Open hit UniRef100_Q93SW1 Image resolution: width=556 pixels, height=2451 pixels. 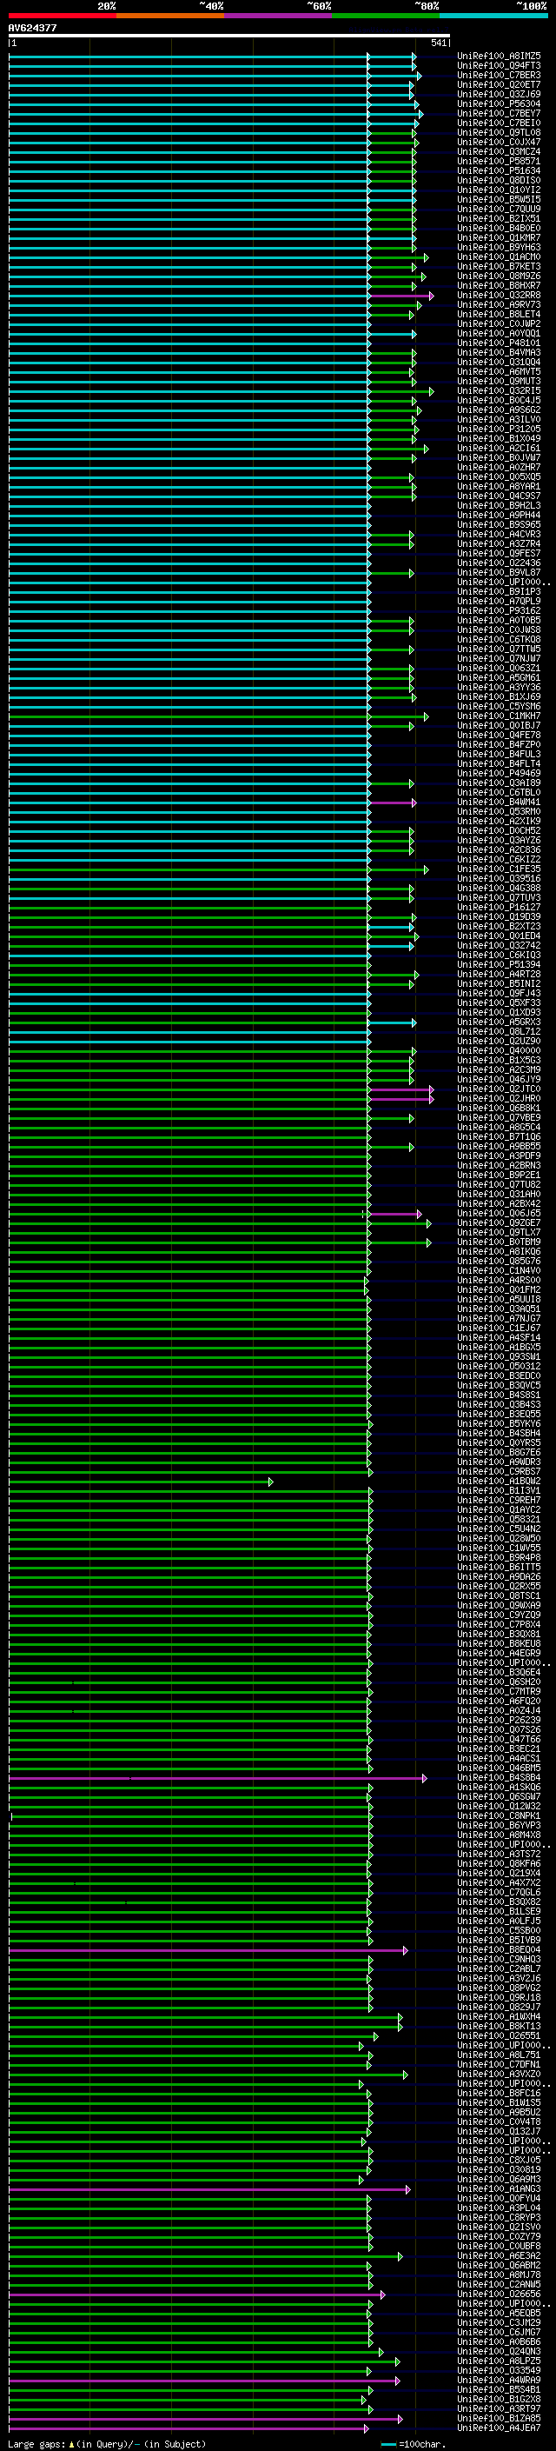point(499,1357)
